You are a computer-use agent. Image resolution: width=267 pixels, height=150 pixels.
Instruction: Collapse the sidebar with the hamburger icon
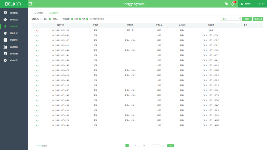pyautogui.click(x=31, y=4)
